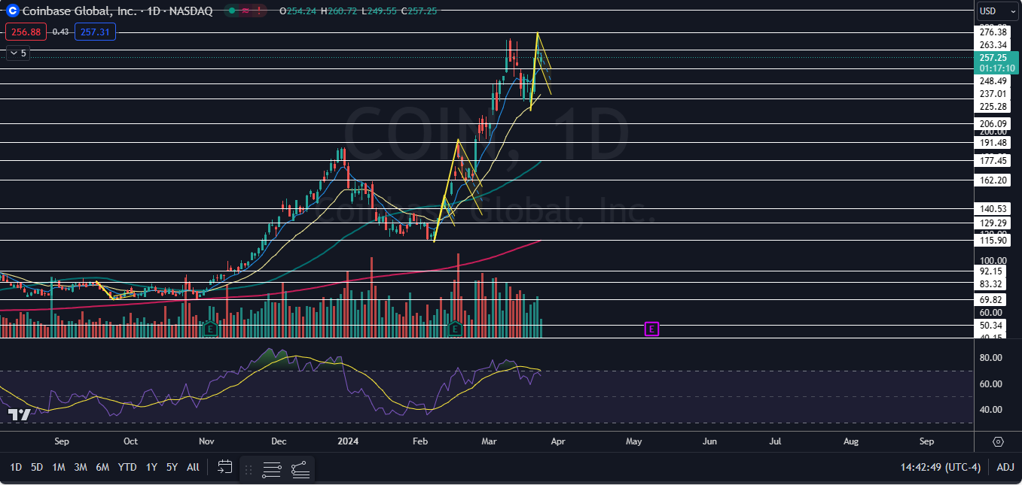Click the RSI scale value 40.00
Image resolution: width=1022 pixels, height=485 pixels.
991,410
